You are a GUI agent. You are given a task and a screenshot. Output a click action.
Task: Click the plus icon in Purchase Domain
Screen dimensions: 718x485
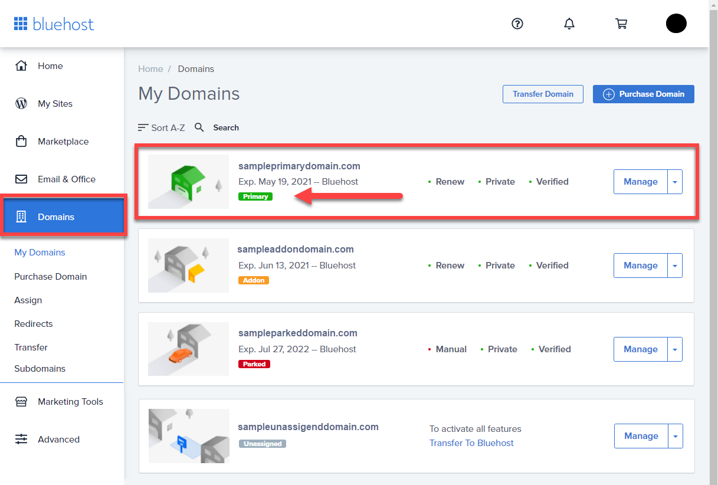pos(609,94)
